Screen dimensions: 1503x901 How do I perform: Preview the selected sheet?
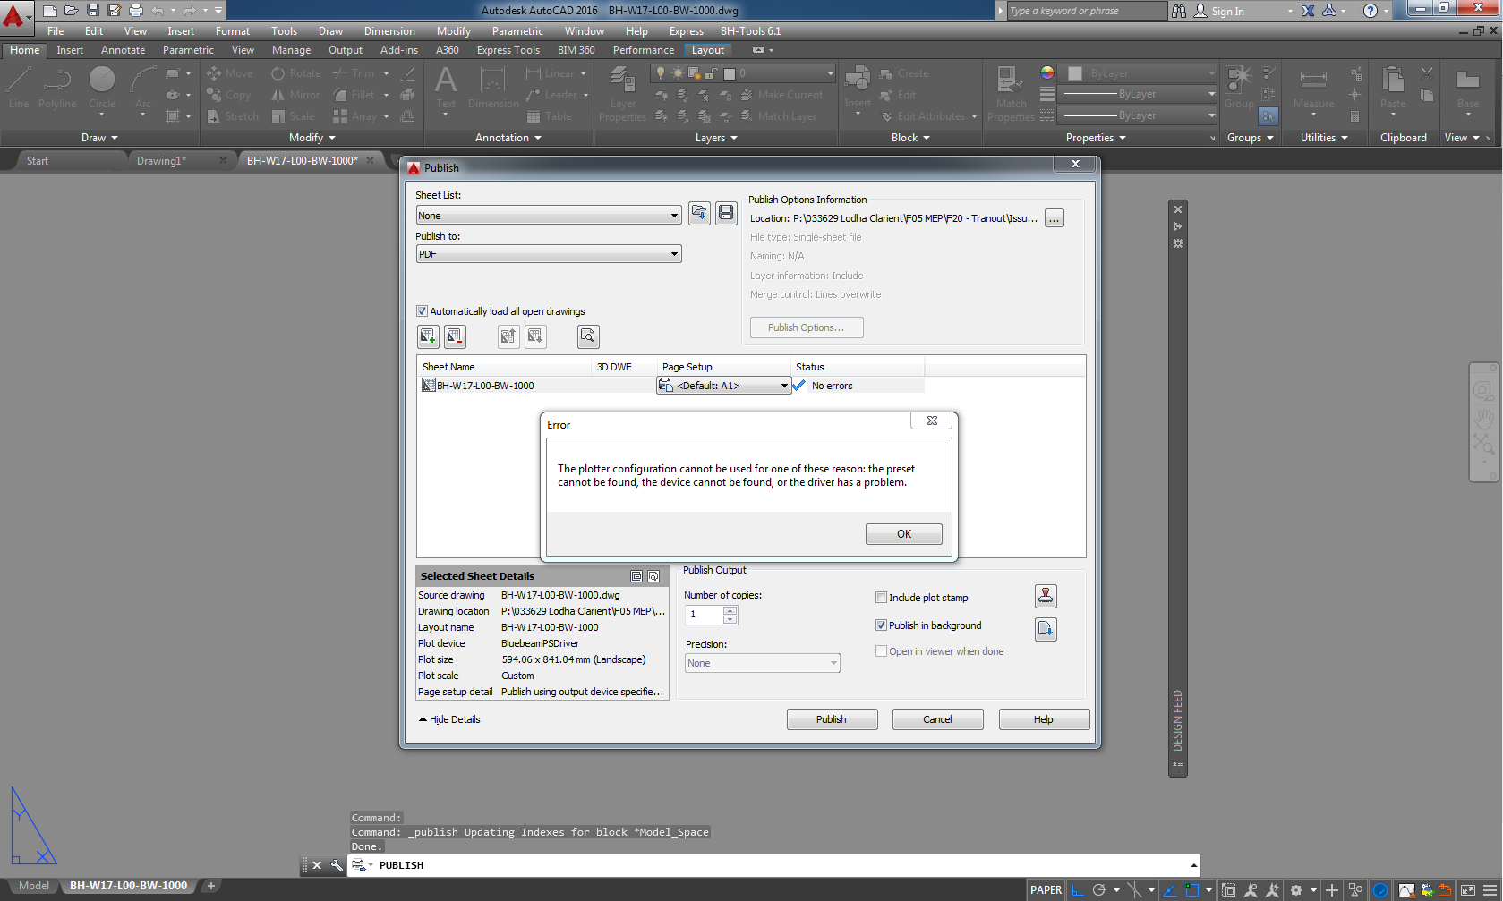[x=588, y=336]
